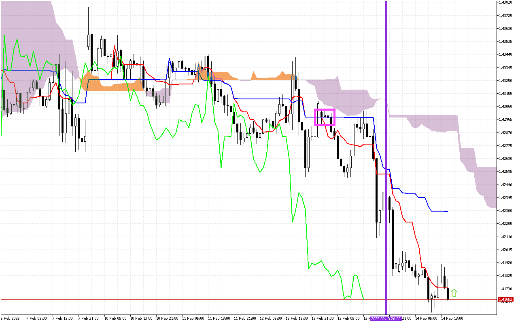The height and width of the screenshot is (323, 518).
Task: Click the 1.41920 price axis label
Action: [506, 262]
